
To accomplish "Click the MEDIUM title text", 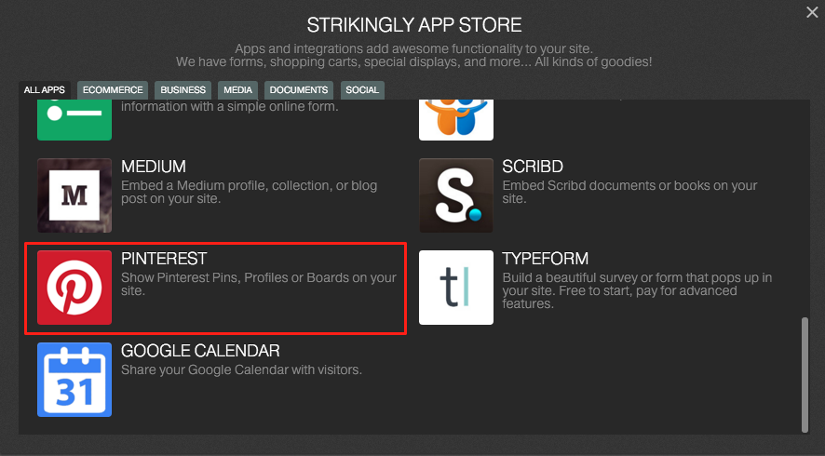I will (154, 167).
